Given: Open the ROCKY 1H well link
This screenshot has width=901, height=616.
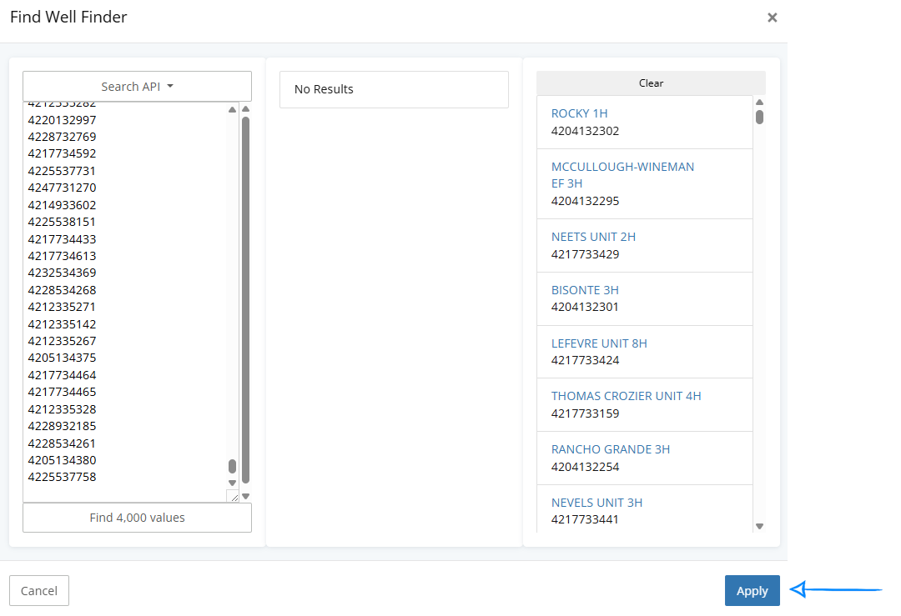Looking at the screenshot, I should (579, 112).
